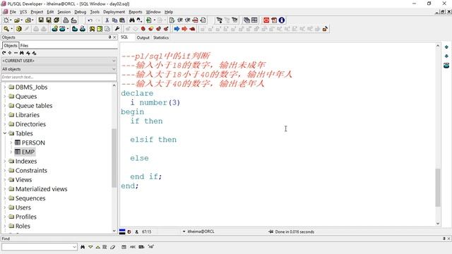Screen dimensions: 452x254
Task: Collapse the Tables folder node
Action: [5, 133]
